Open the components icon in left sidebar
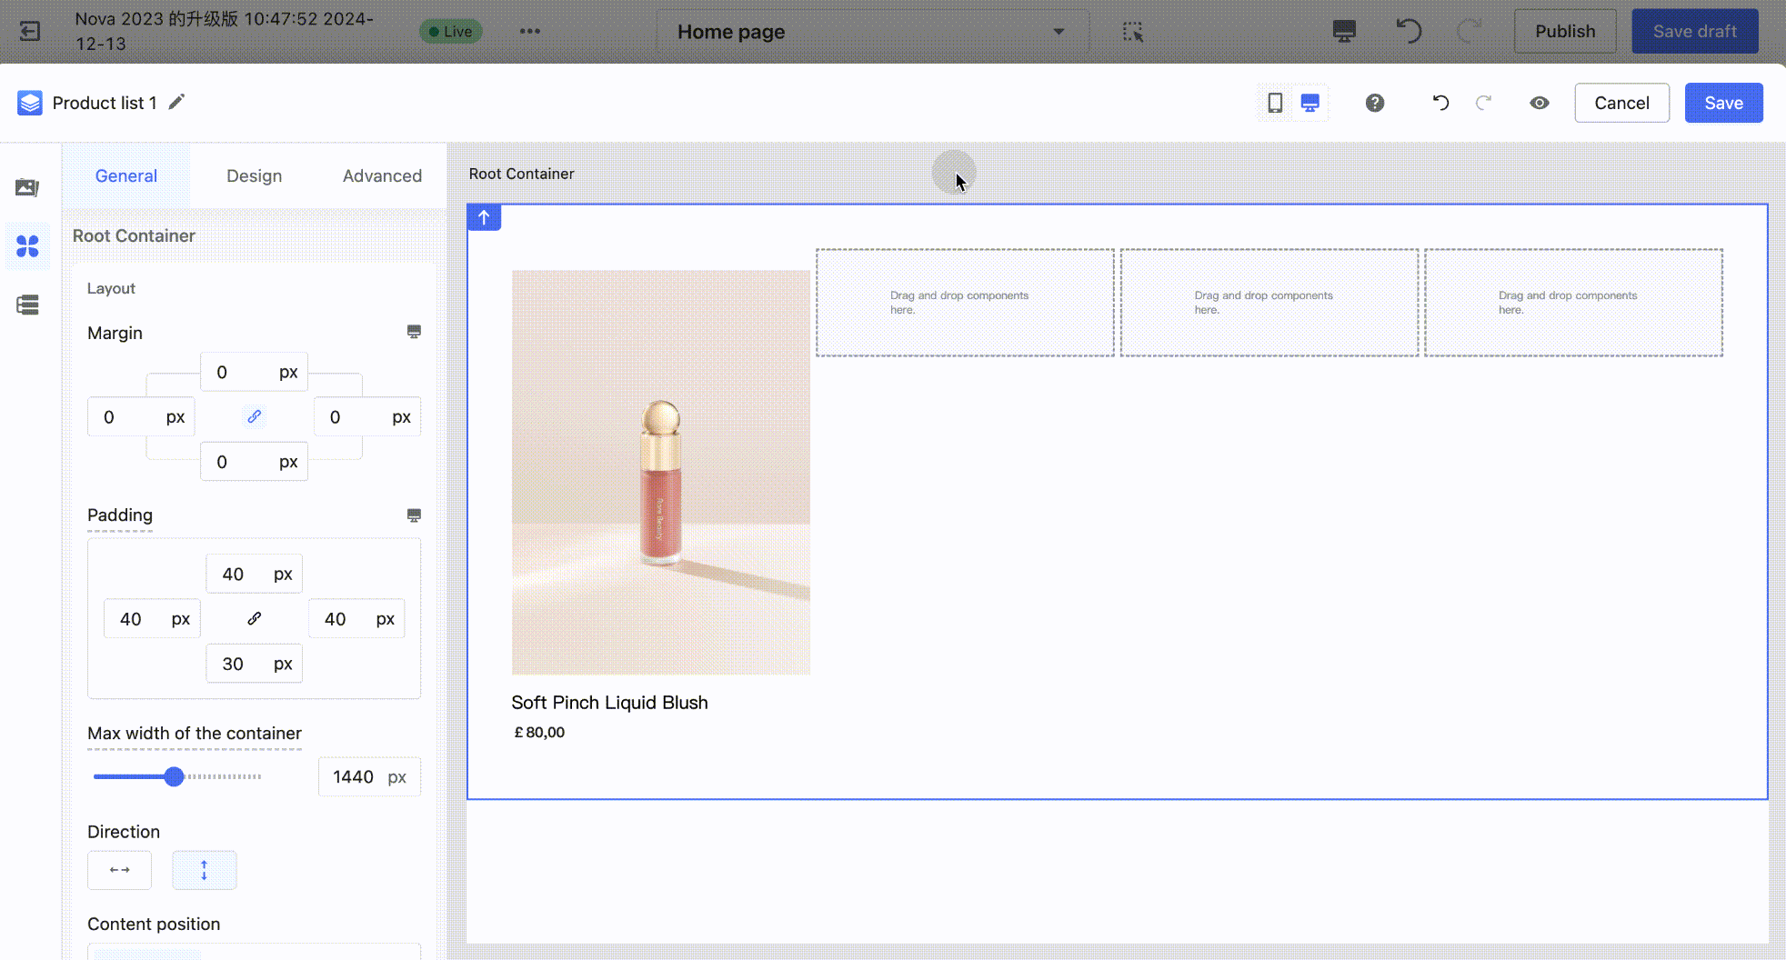The width and height of the screenshot is (1786, 960). point(27,246)
